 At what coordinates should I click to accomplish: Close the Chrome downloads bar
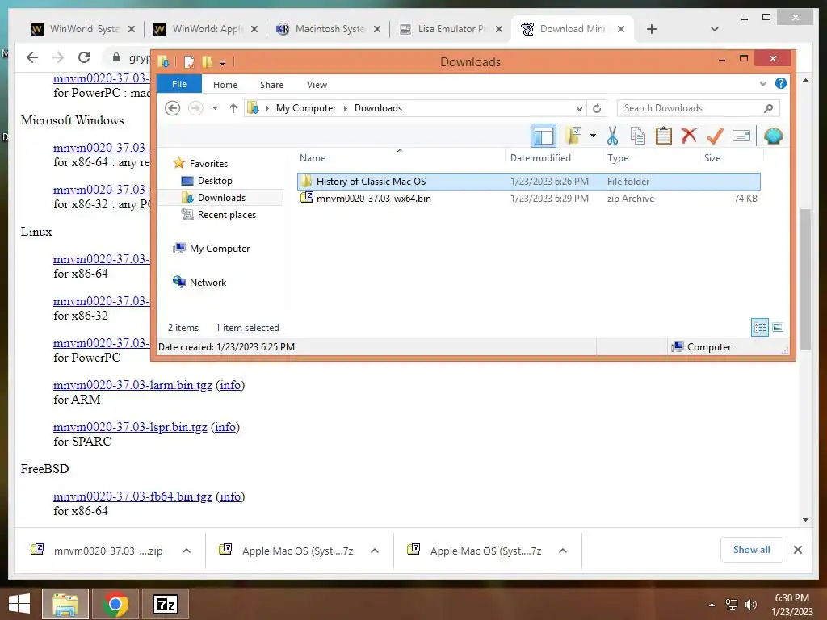tap(797, 550)
